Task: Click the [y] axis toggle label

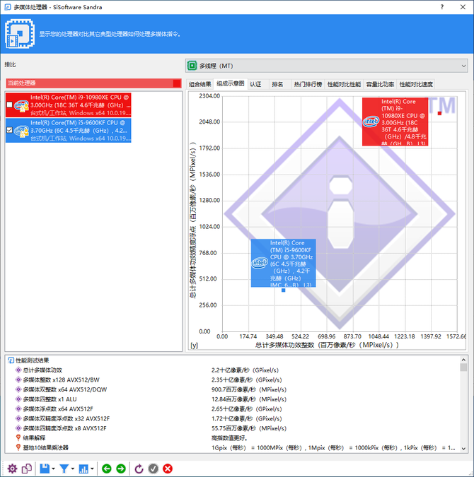Action: 194,346
